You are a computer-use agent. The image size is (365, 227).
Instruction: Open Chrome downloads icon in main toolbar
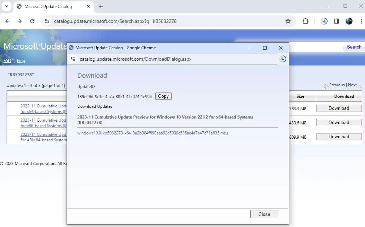(x=324, y=21)
